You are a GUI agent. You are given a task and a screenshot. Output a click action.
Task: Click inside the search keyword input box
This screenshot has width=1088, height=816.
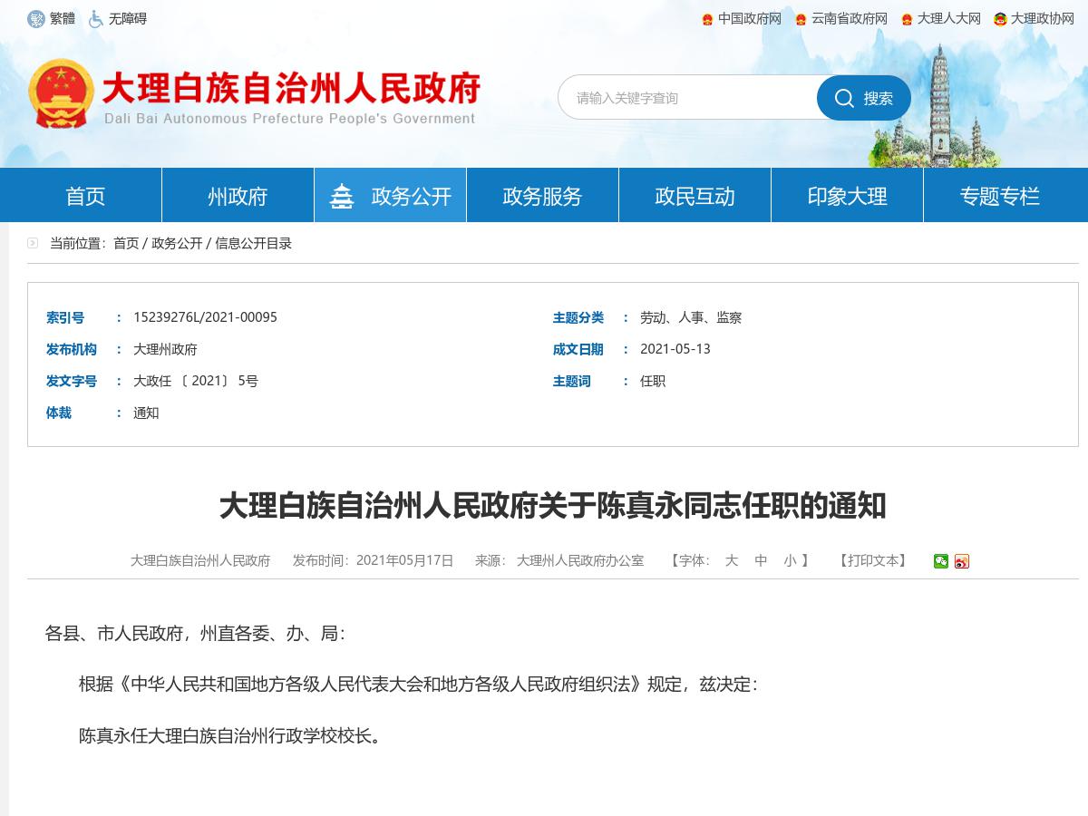pyautogui.click(x=689, y=98)
